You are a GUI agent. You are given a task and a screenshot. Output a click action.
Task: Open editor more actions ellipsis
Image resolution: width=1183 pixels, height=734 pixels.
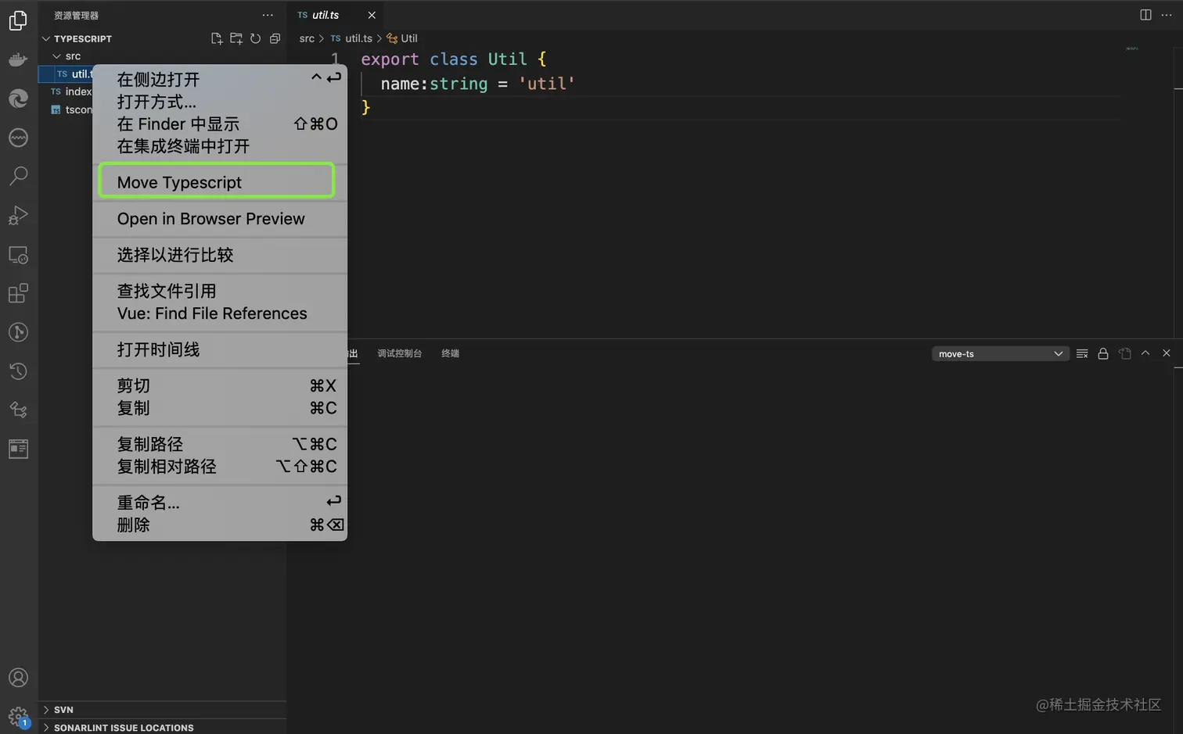click(x=1167, y=15)
